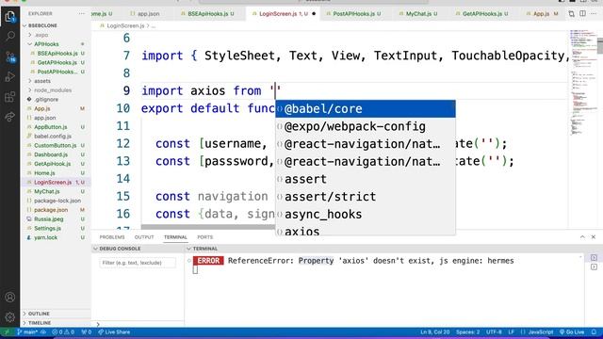Viewport: 603px width, 339px height.
Task: Click LF end-of-line setting
Action: 511,332
